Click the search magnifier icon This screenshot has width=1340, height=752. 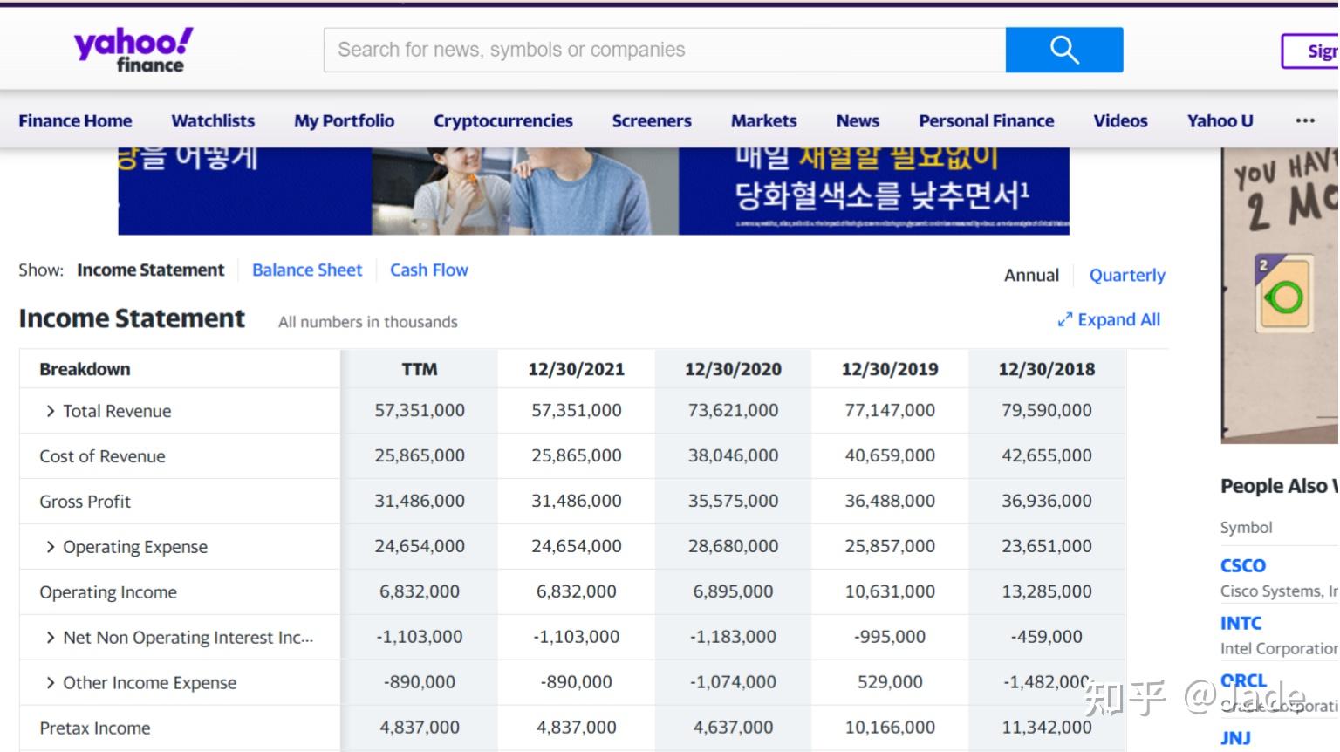(1063, 50)
